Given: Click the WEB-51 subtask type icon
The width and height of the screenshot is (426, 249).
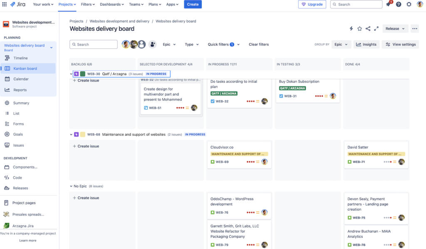Looking at the screenshot, I should 146,108.
